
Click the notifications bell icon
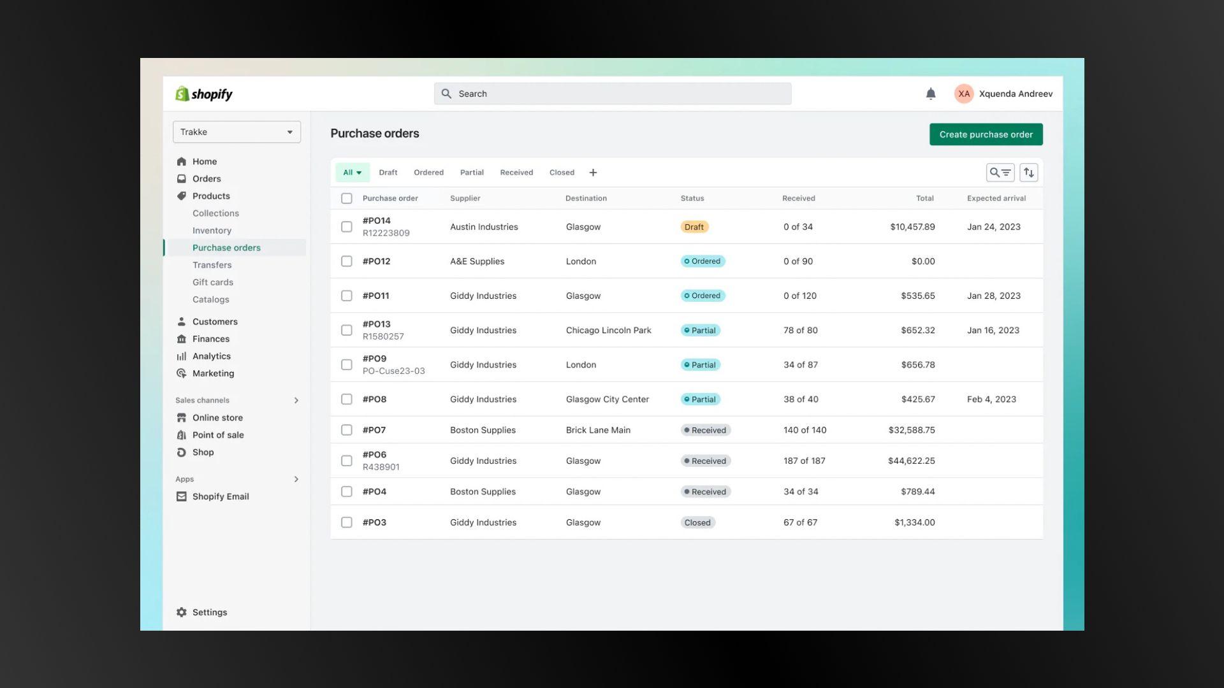click(930, 94)
